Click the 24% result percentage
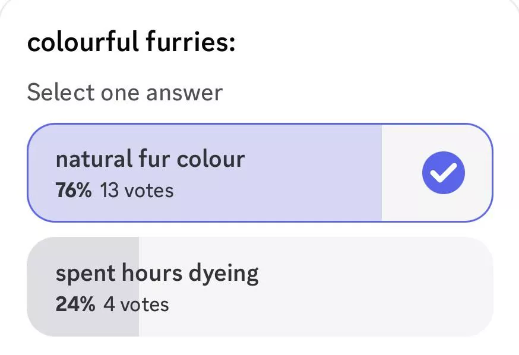The width and height of the screenshot is (519, 355). click(75, 305)
